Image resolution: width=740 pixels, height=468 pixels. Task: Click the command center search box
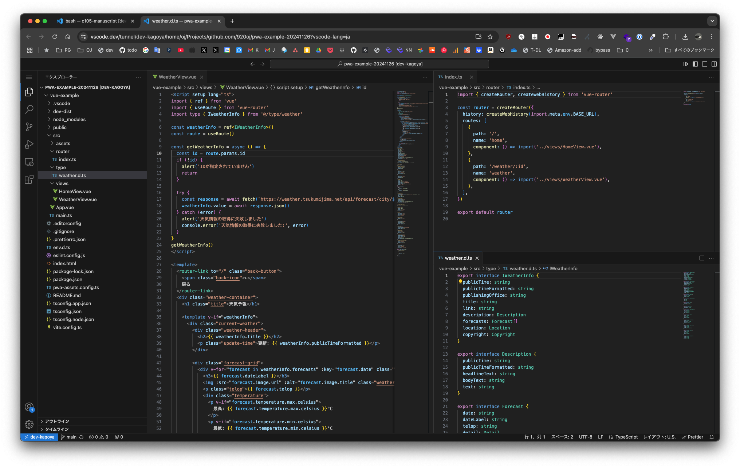click(379, 64)
